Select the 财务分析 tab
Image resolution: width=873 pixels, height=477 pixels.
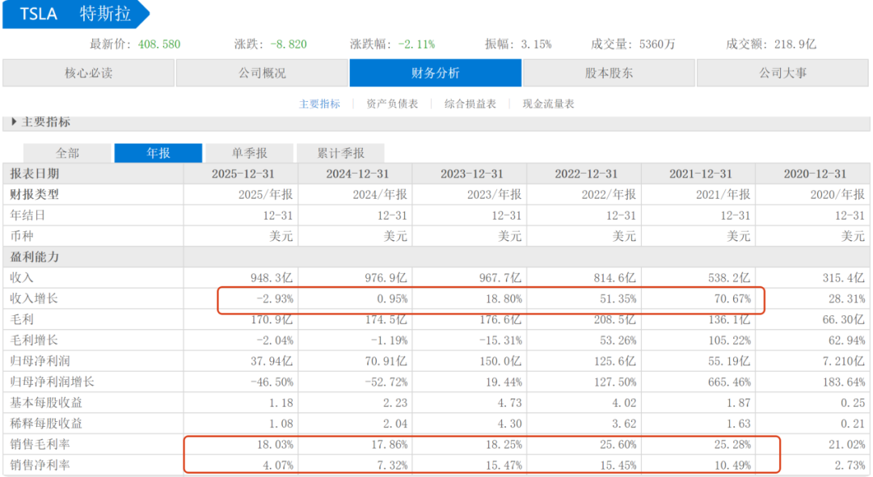tap(435, 73)
